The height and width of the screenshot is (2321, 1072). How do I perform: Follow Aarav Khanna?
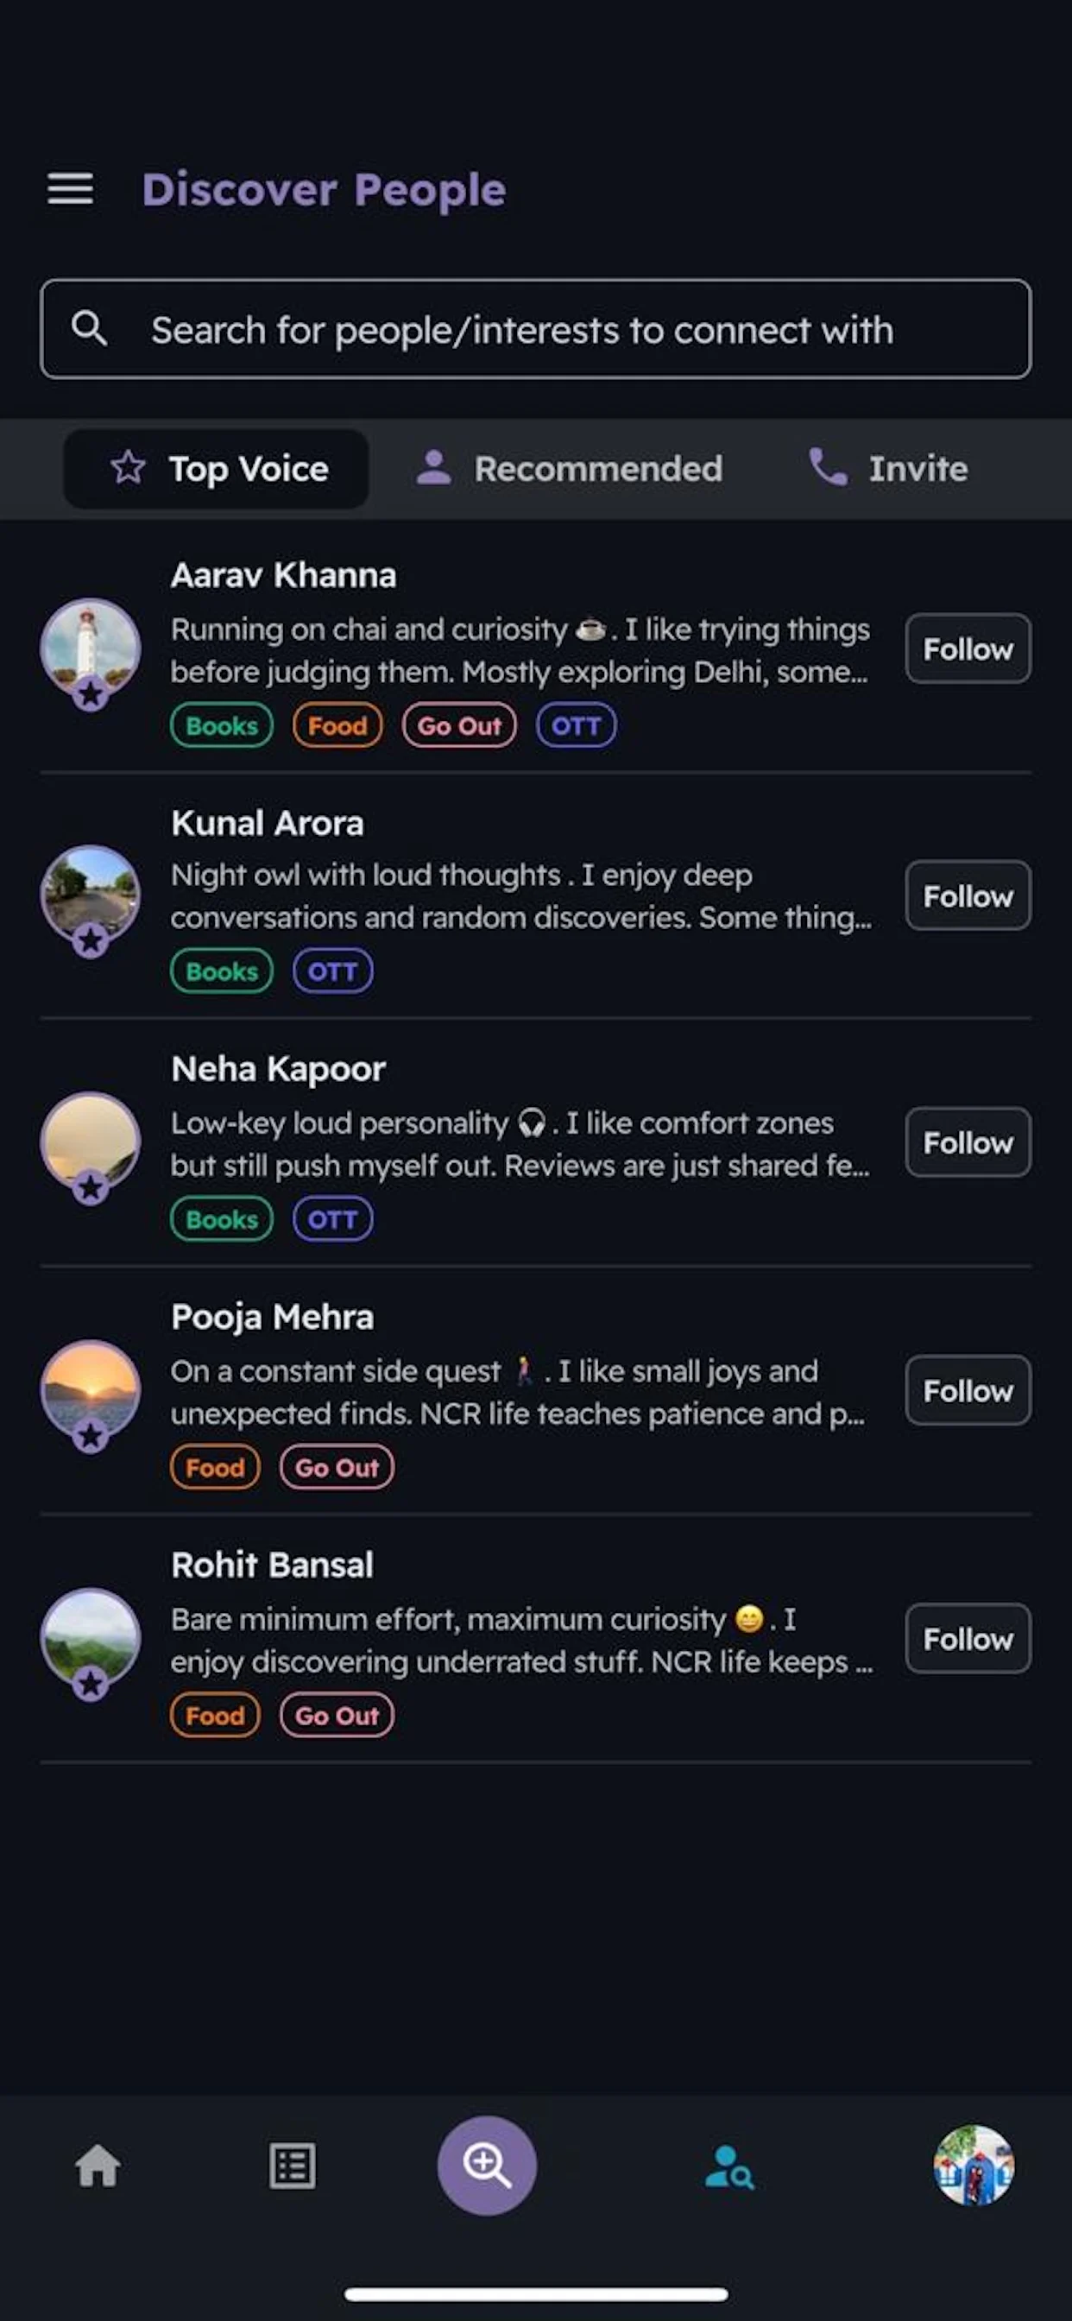968,648
